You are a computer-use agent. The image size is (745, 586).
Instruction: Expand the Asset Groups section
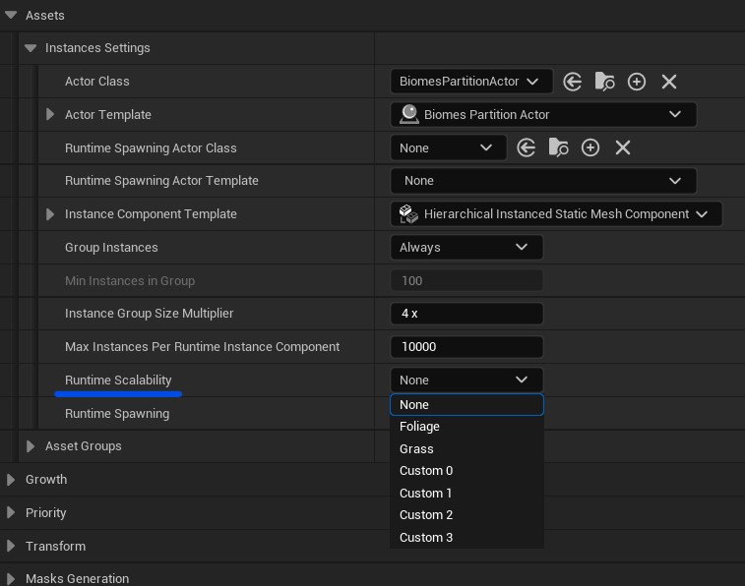pos(31,446)
